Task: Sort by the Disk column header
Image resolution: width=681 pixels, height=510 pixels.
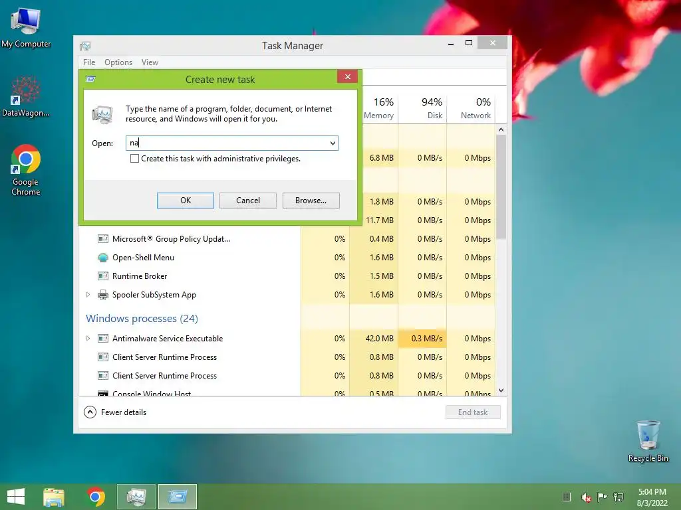Action: (422, 108)
